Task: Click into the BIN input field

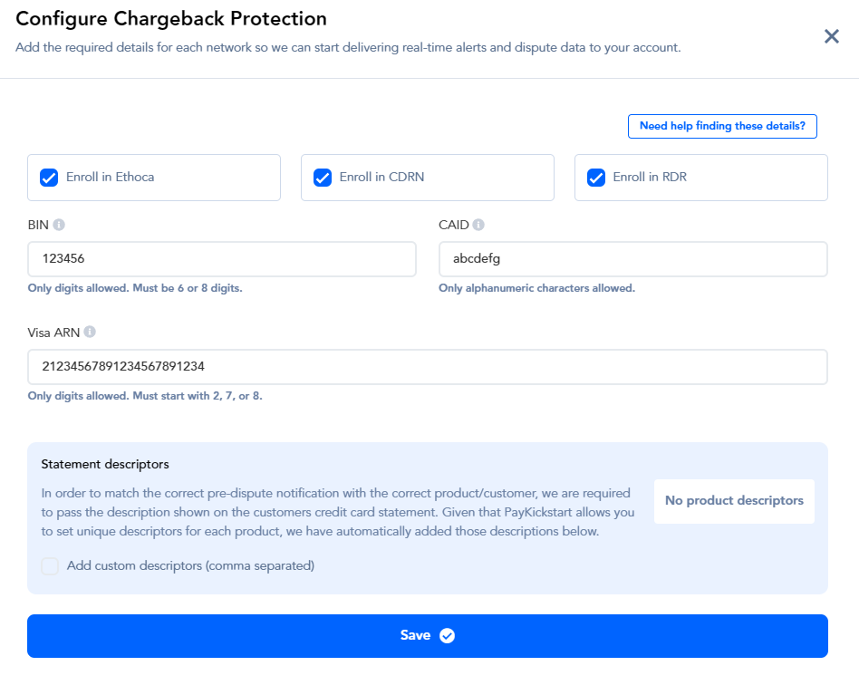Action: (x=222, y=259)
